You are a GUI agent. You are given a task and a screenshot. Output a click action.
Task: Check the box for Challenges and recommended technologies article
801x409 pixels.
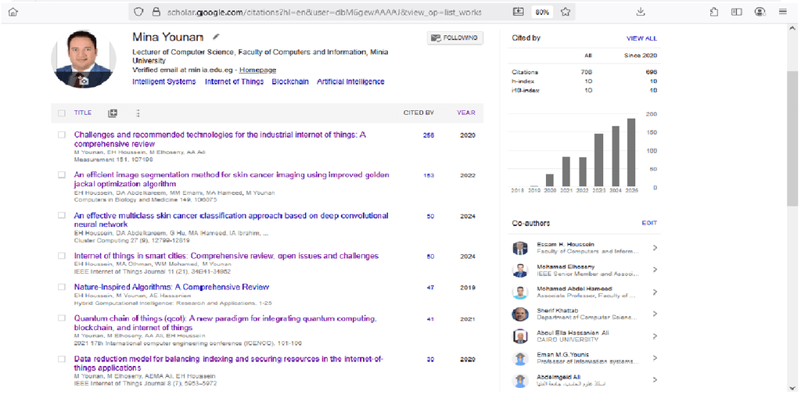pyautogui.click(x=62, y=135)
